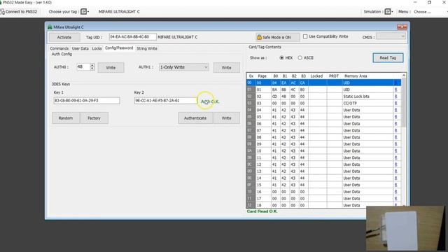
Task: Select the 'Static Lock bits' row
Action: click(x=323, y=97)
